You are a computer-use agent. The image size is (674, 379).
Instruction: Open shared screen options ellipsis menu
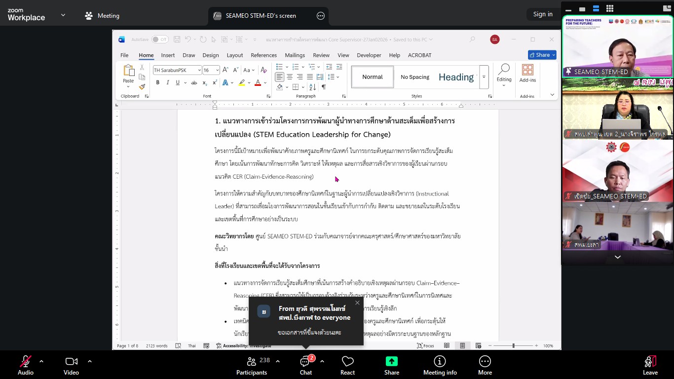[321, 16]
